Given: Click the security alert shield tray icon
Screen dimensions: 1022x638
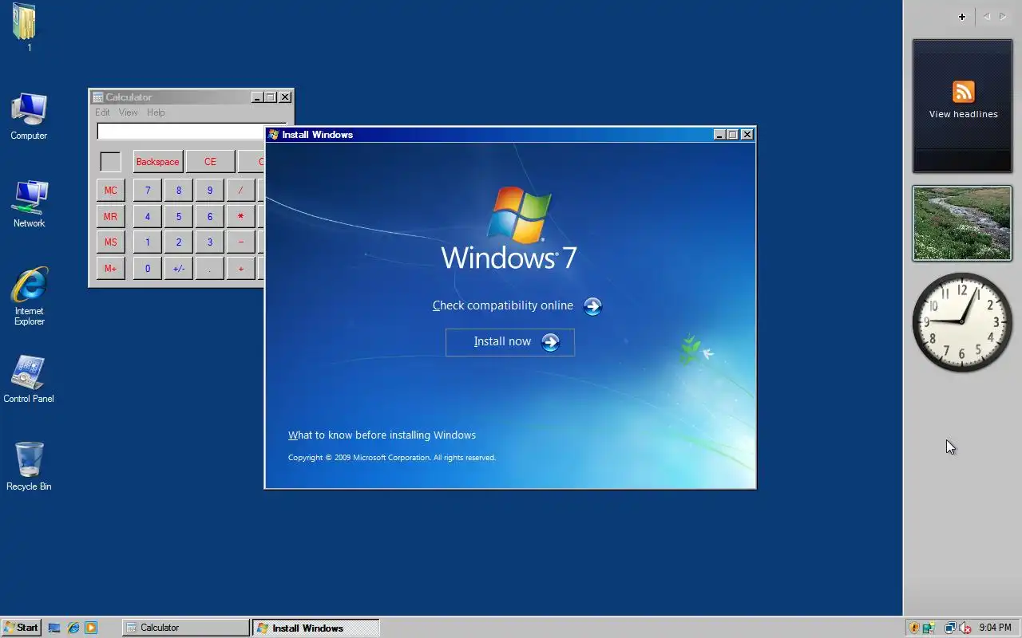Looking at the screenshot, I should click(x=914, y=628).
